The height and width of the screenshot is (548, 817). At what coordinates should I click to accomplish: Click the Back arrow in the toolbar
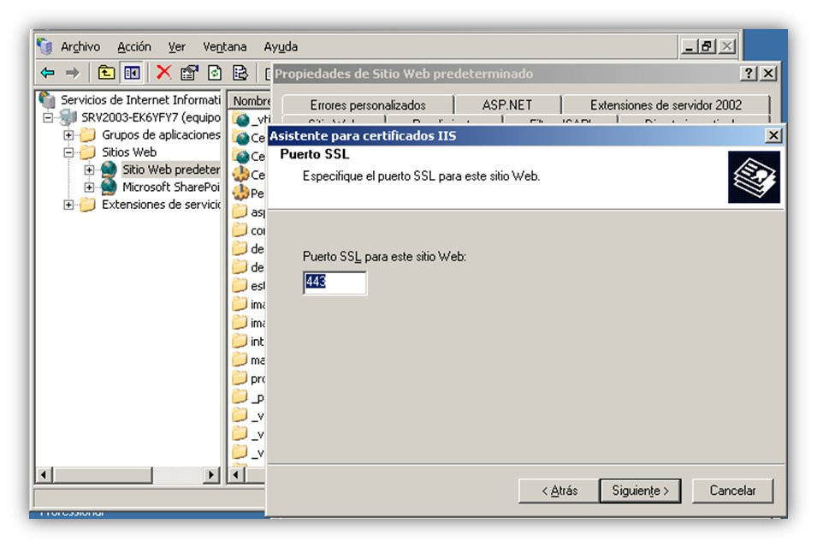click(x=48, y=73)
